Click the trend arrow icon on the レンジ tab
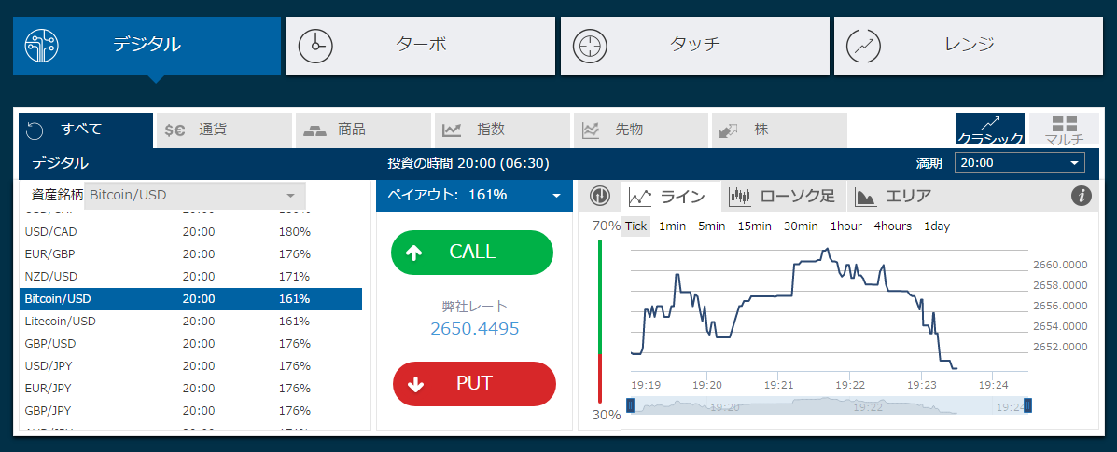Screen dimensions: 1117x452 (863, 46)
